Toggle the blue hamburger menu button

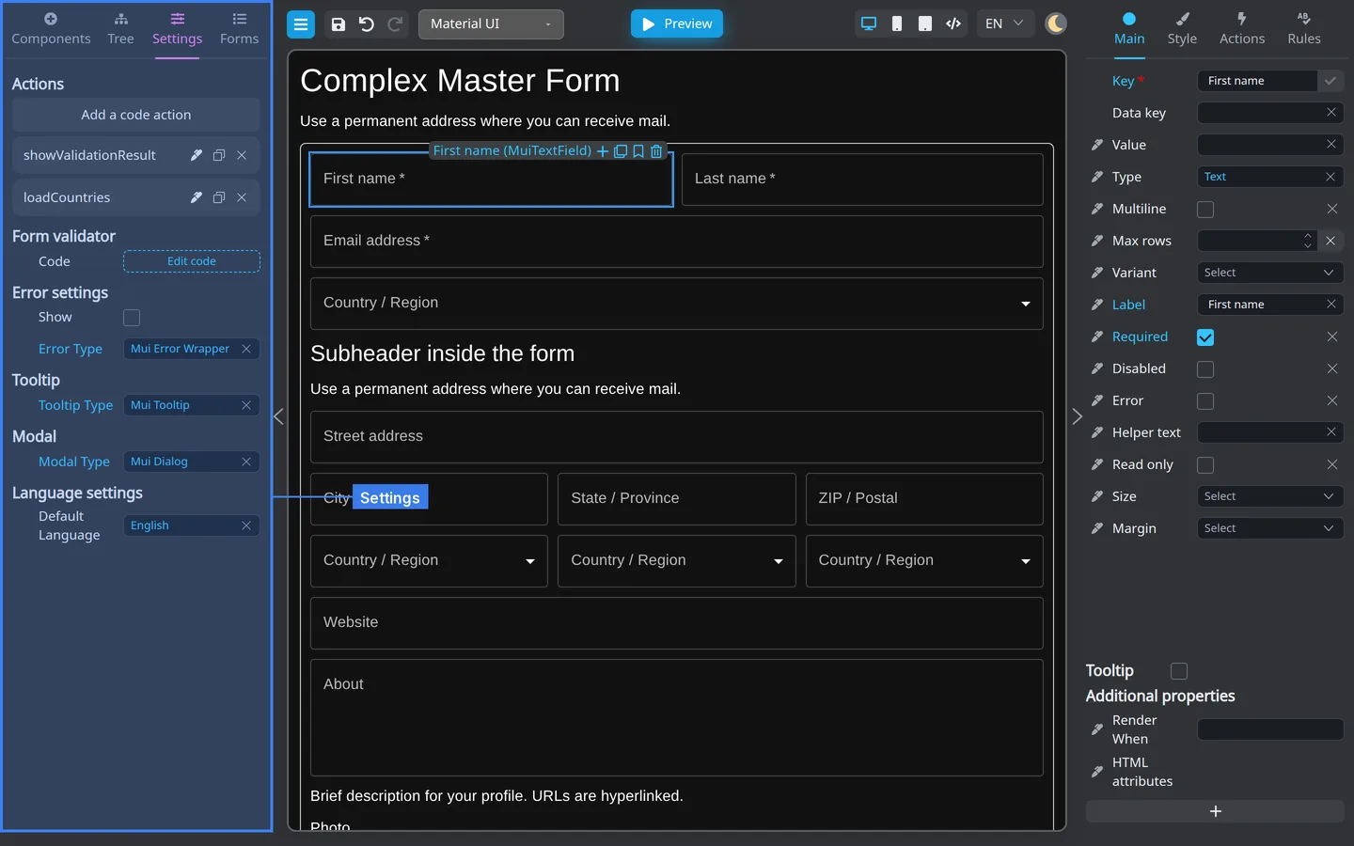[x=301, y=24]
